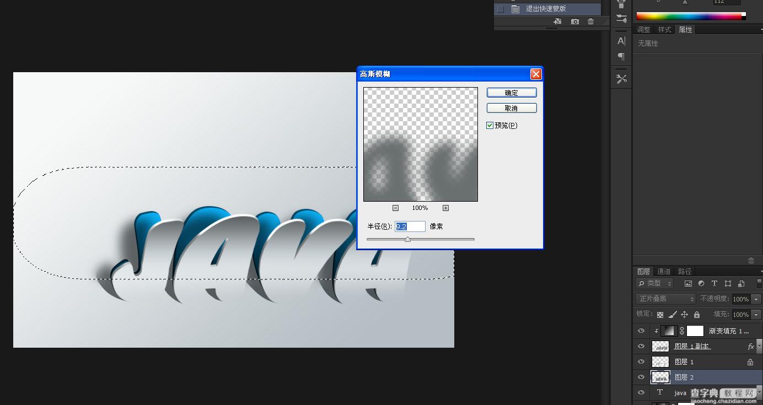Hide the 渐变填充 1 layer
The height and width of the screenshot is (405, 763).
tap(641, 331)
